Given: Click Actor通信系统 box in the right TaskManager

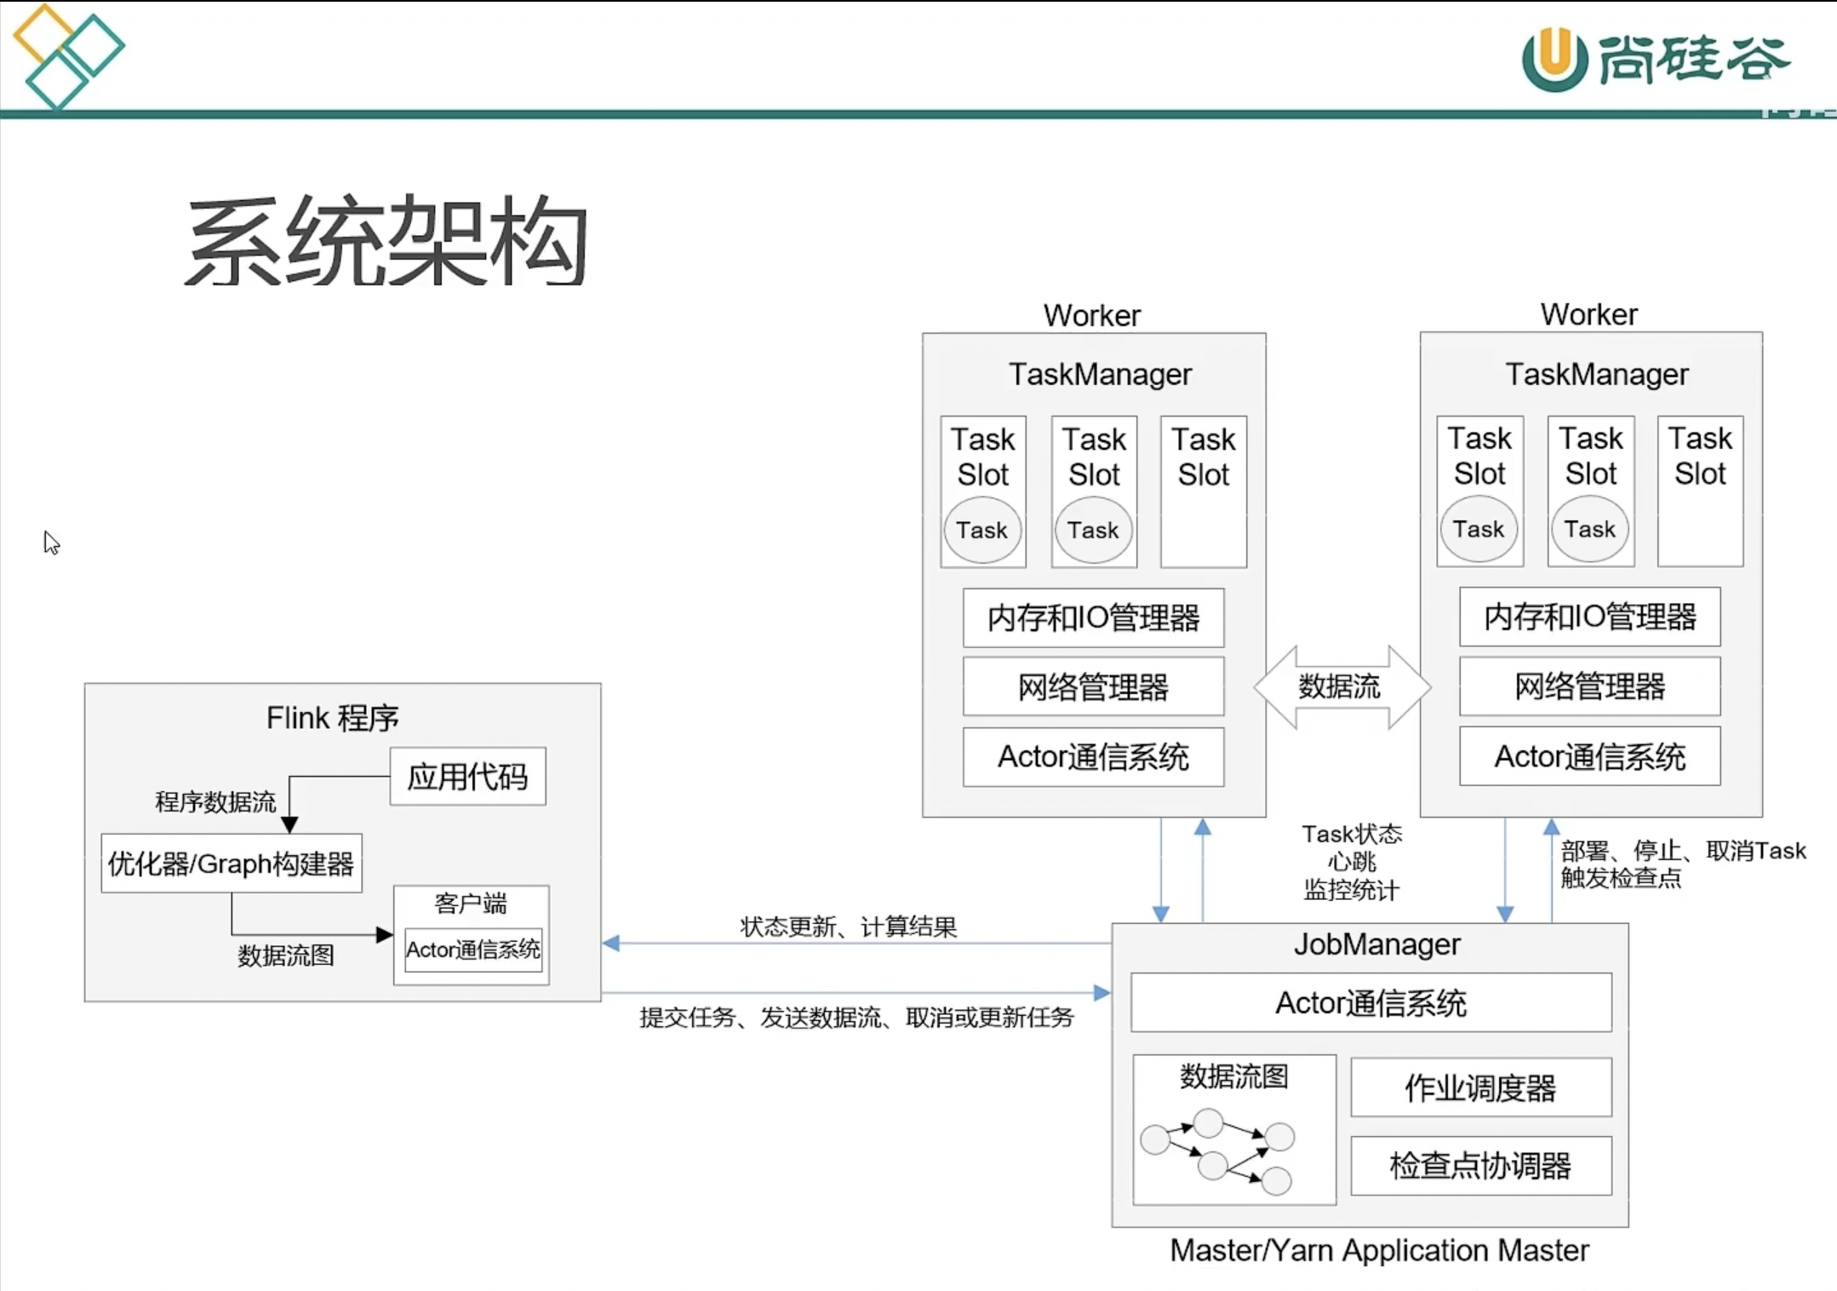Looking at the screenshot, I should (x=1589, y=755).
